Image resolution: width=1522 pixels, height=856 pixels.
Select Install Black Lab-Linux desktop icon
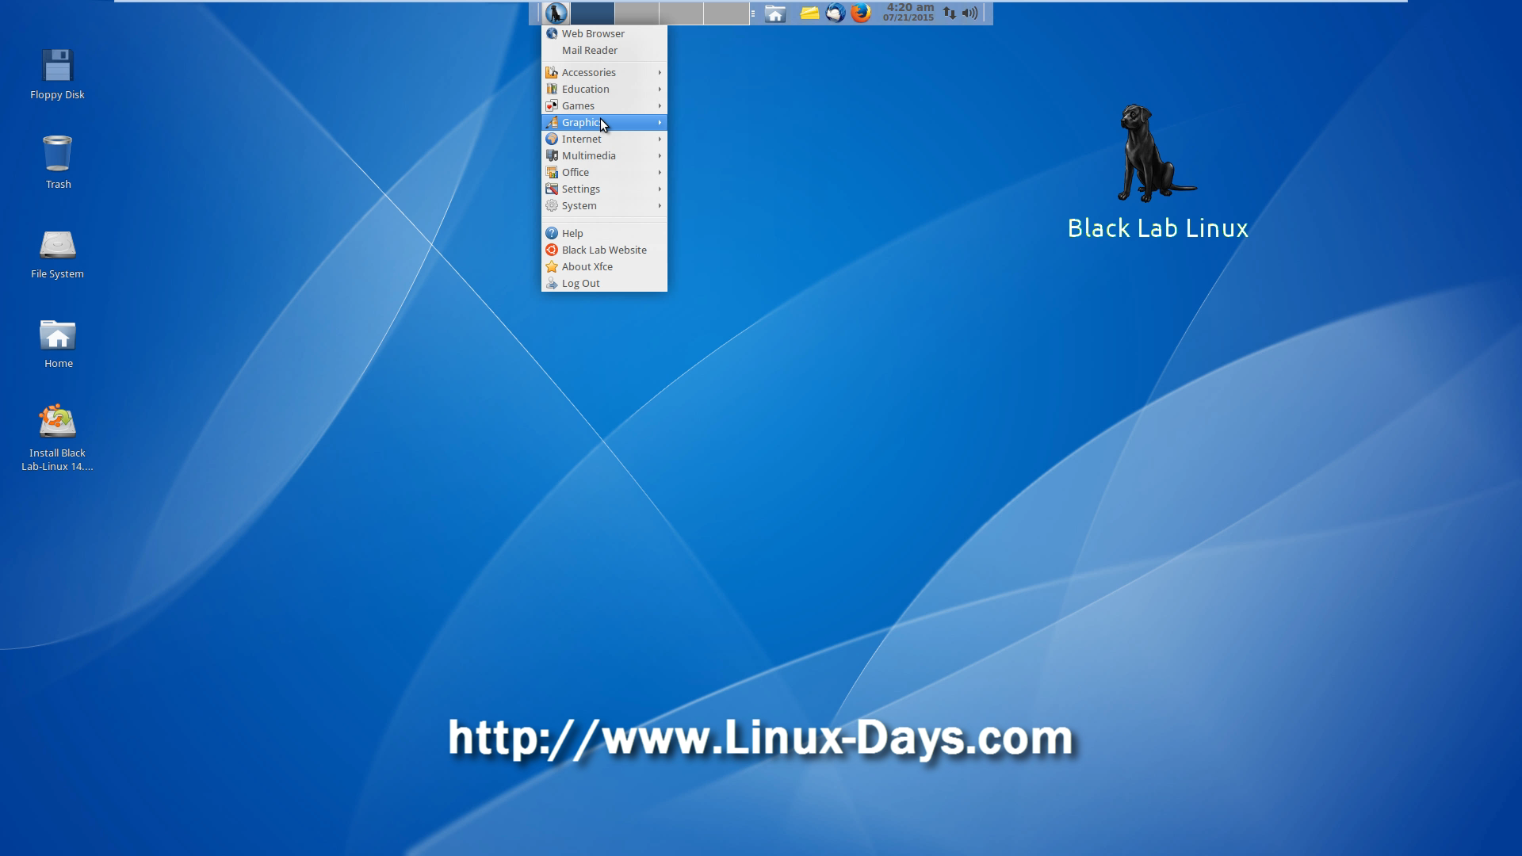click(57, 438)
